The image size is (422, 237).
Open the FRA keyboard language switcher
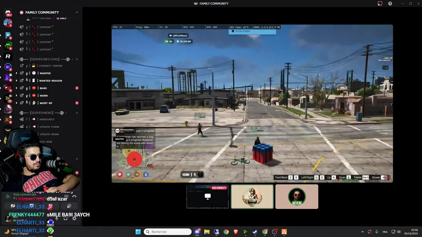pos(385,232)
